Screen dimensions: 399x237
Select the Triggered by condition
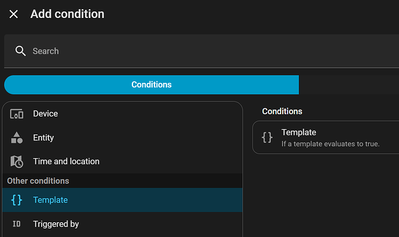[56, 224]
